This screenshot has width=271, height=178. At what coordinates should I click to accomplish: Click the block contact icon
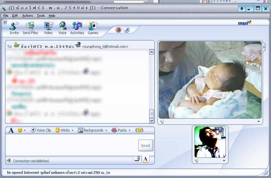(118, 30)
